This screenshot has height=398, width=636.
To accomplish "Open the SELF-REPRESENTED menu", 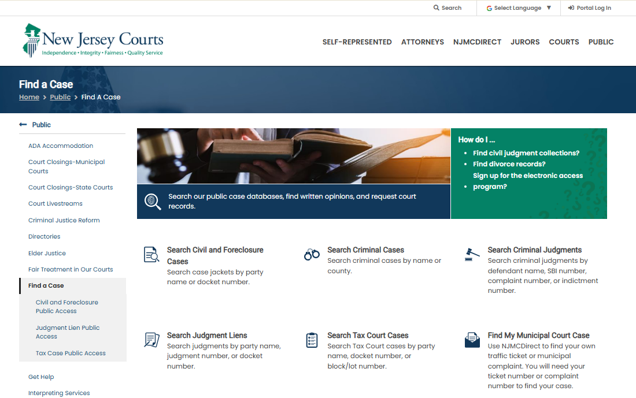I will [x=357, y=42].
